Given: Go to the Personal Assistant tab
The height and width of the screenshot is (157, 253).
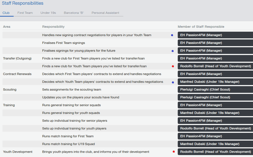Looking at the screenshot, I should coord(105,13).
